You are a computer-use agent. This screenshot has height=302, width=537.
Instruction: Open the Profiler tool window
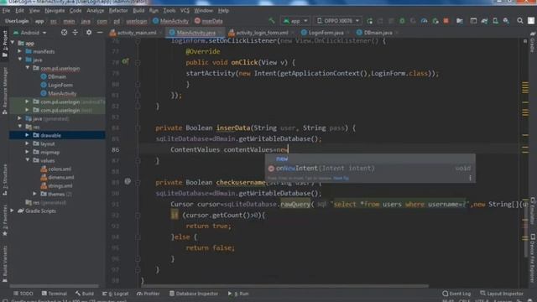tap(148, 294)
